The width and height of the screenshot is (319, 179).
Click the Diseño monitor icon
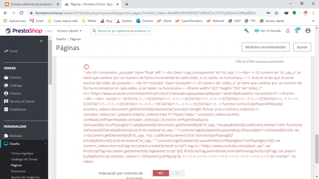coord(6,144)
